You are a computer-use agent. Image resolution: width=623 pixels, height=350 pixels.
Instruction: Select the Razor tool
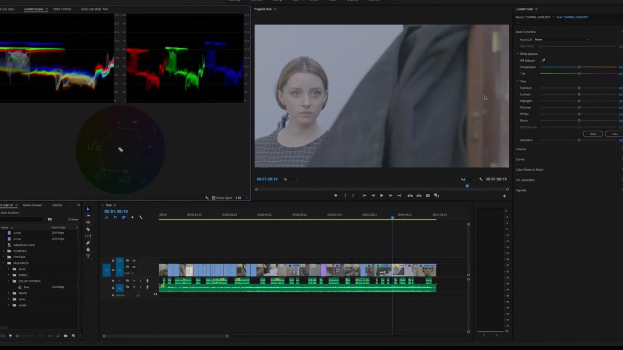click(88, 229)
